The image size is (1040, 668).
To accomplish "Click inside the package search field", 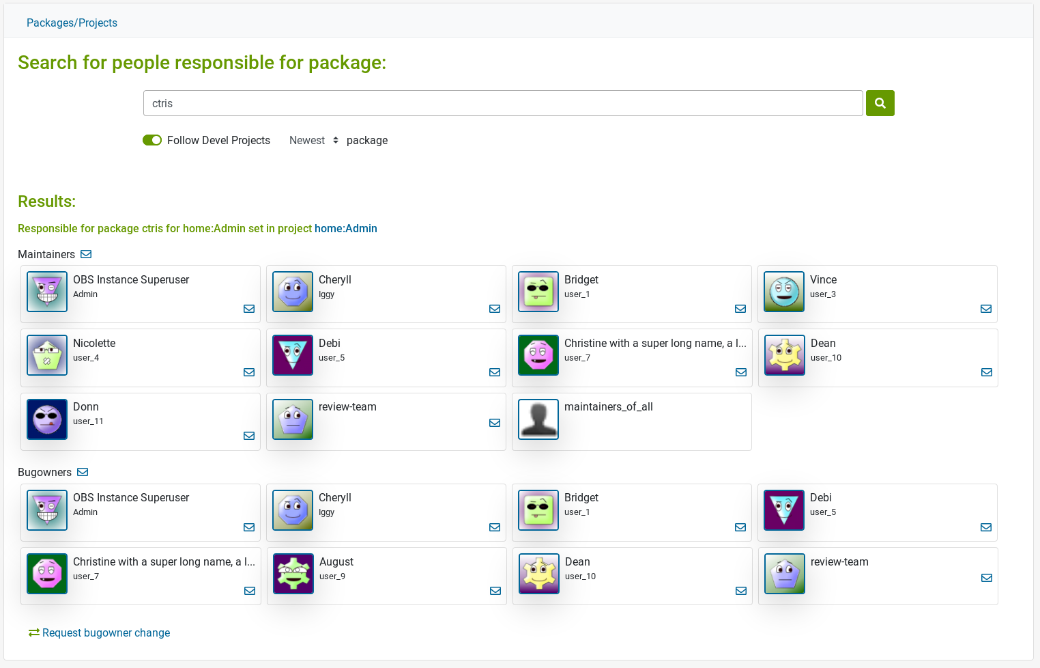I will [x=502, y=103].
